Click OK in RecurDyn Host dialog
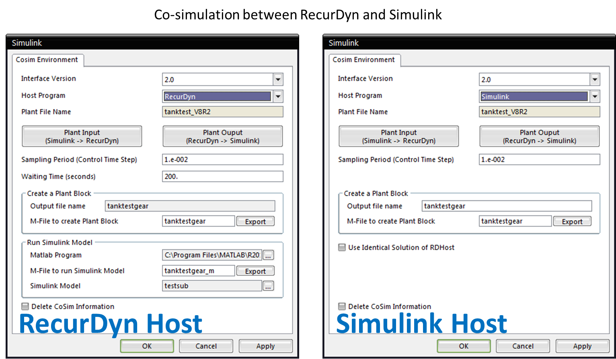Viewport: 616px width, 359px height. point(147,346)
